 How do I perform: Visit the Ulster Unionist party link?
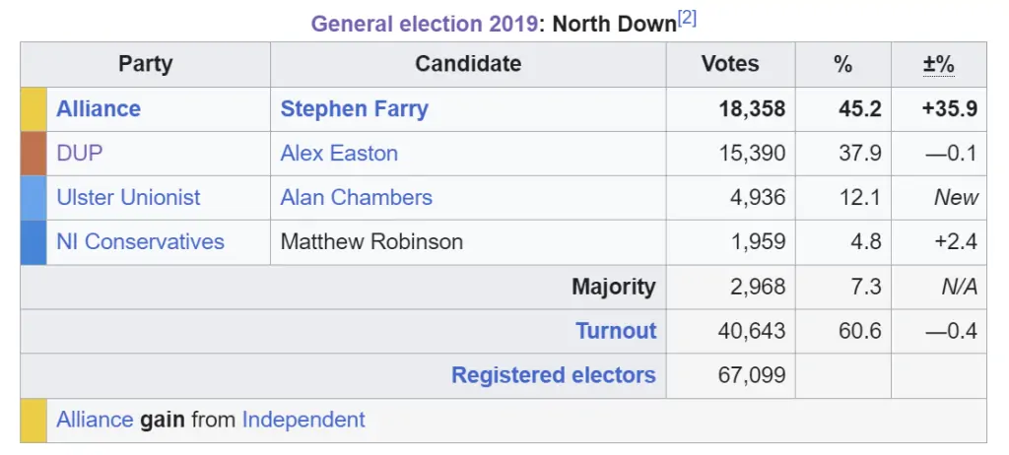click(129, 197)
